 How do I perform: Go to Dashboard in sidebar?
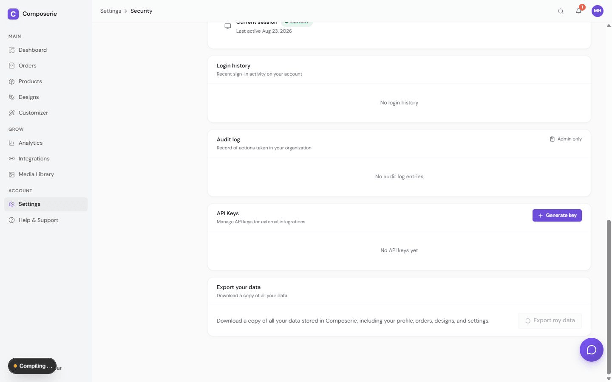click(46, 50)
